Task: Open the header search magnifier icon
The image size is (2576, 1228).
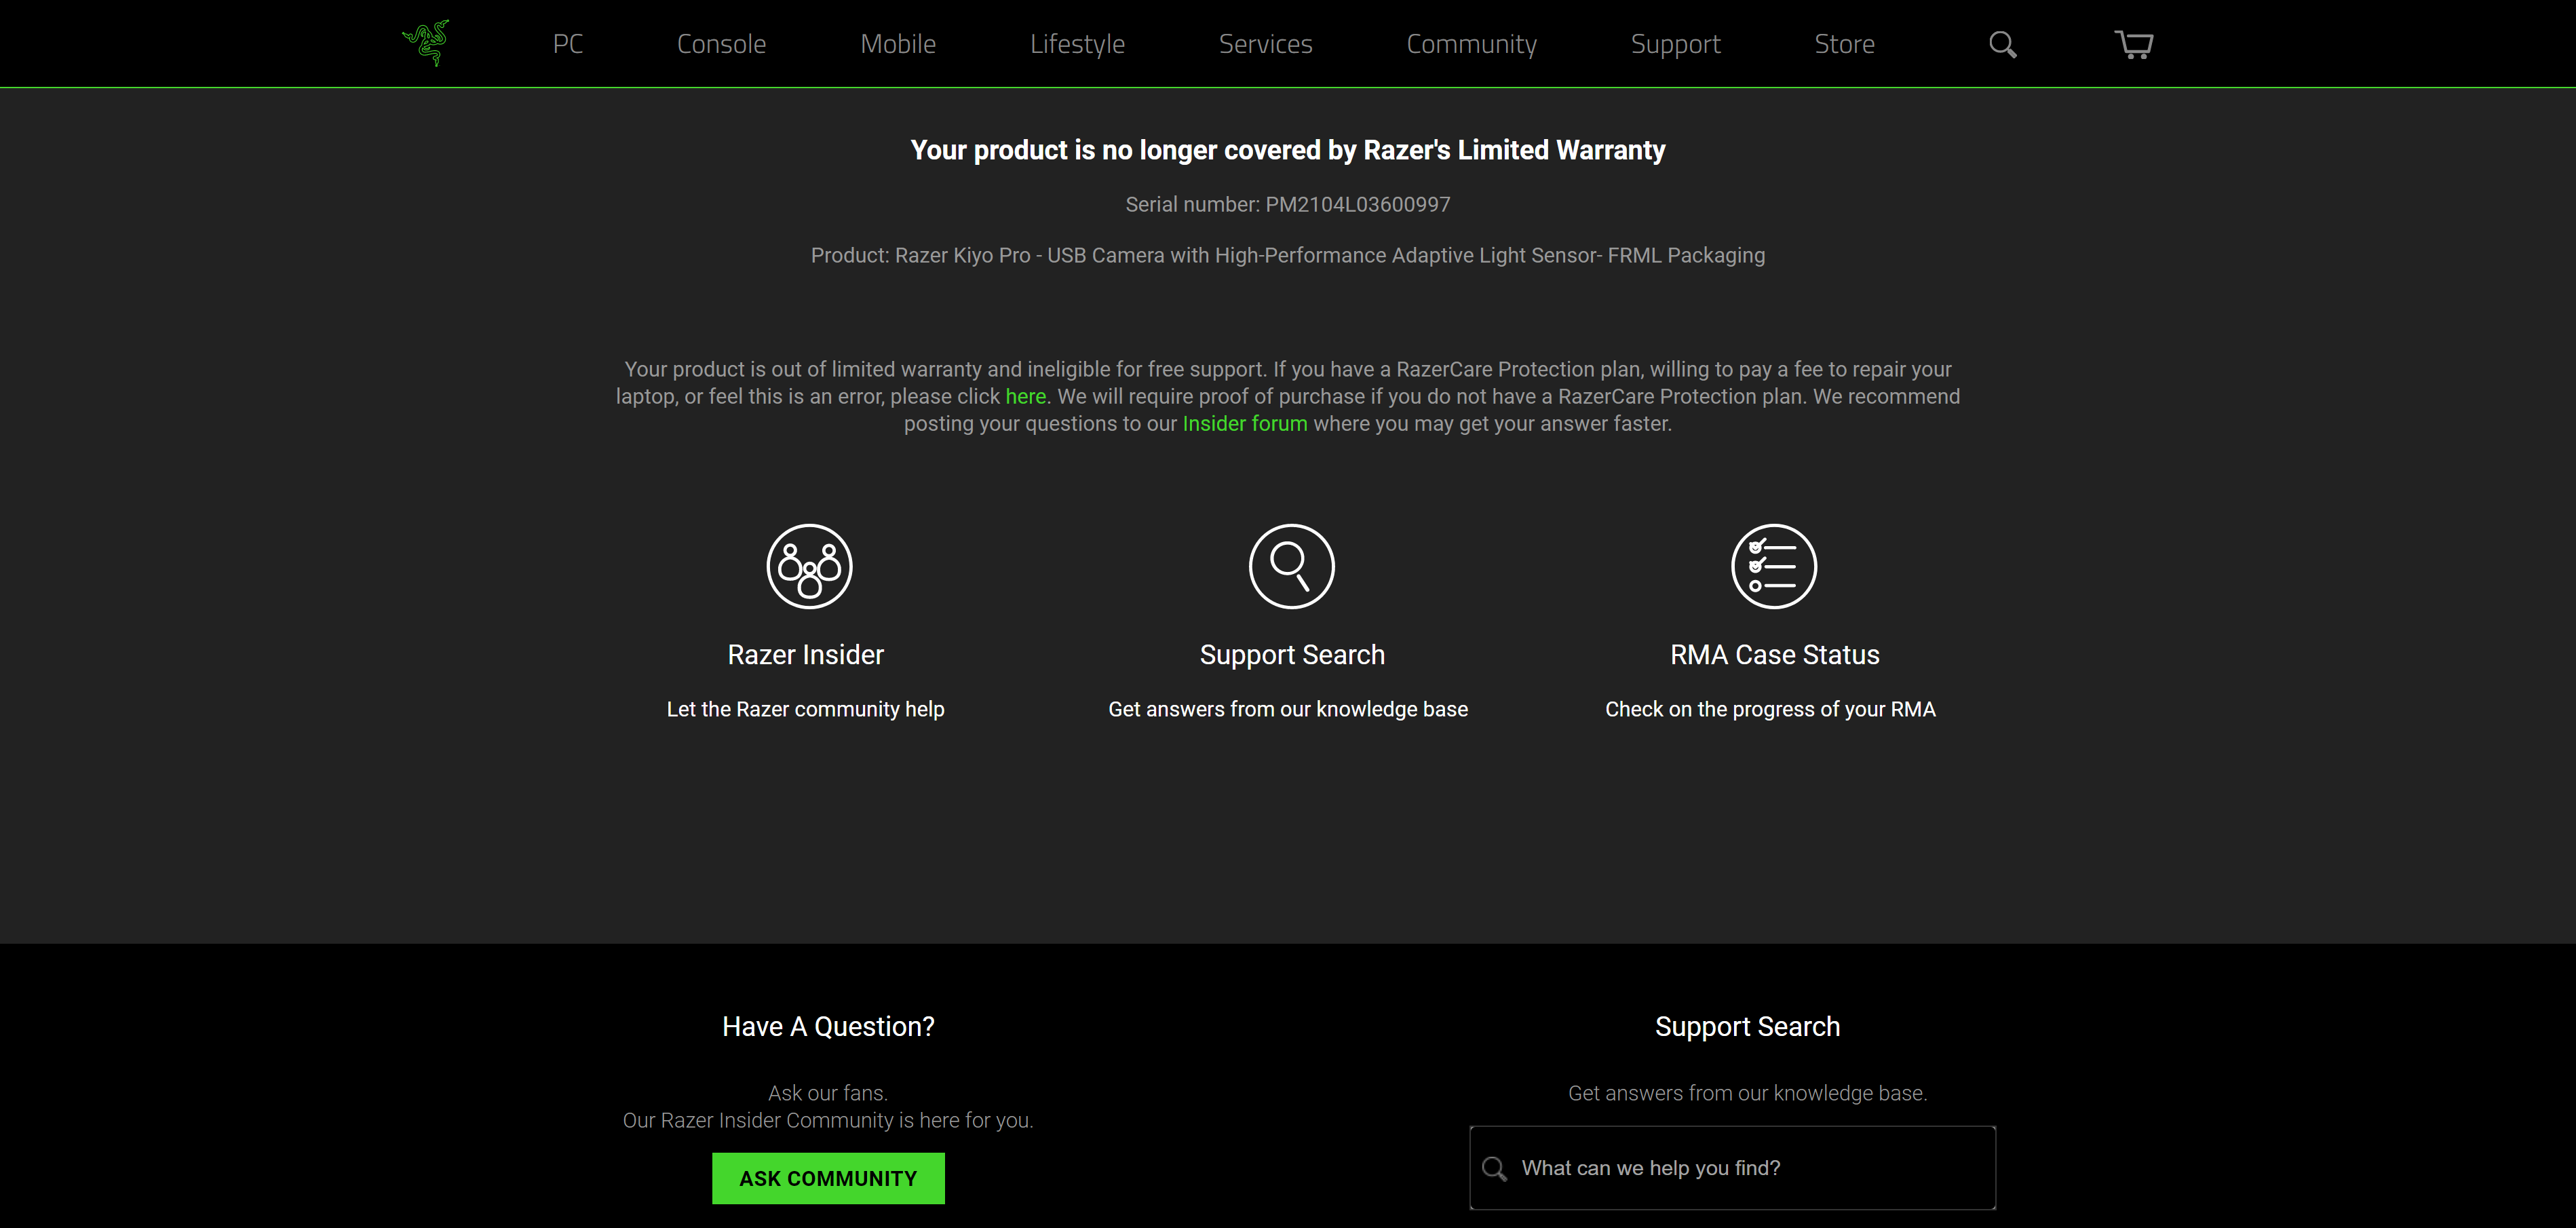Action: [2002, 44]
